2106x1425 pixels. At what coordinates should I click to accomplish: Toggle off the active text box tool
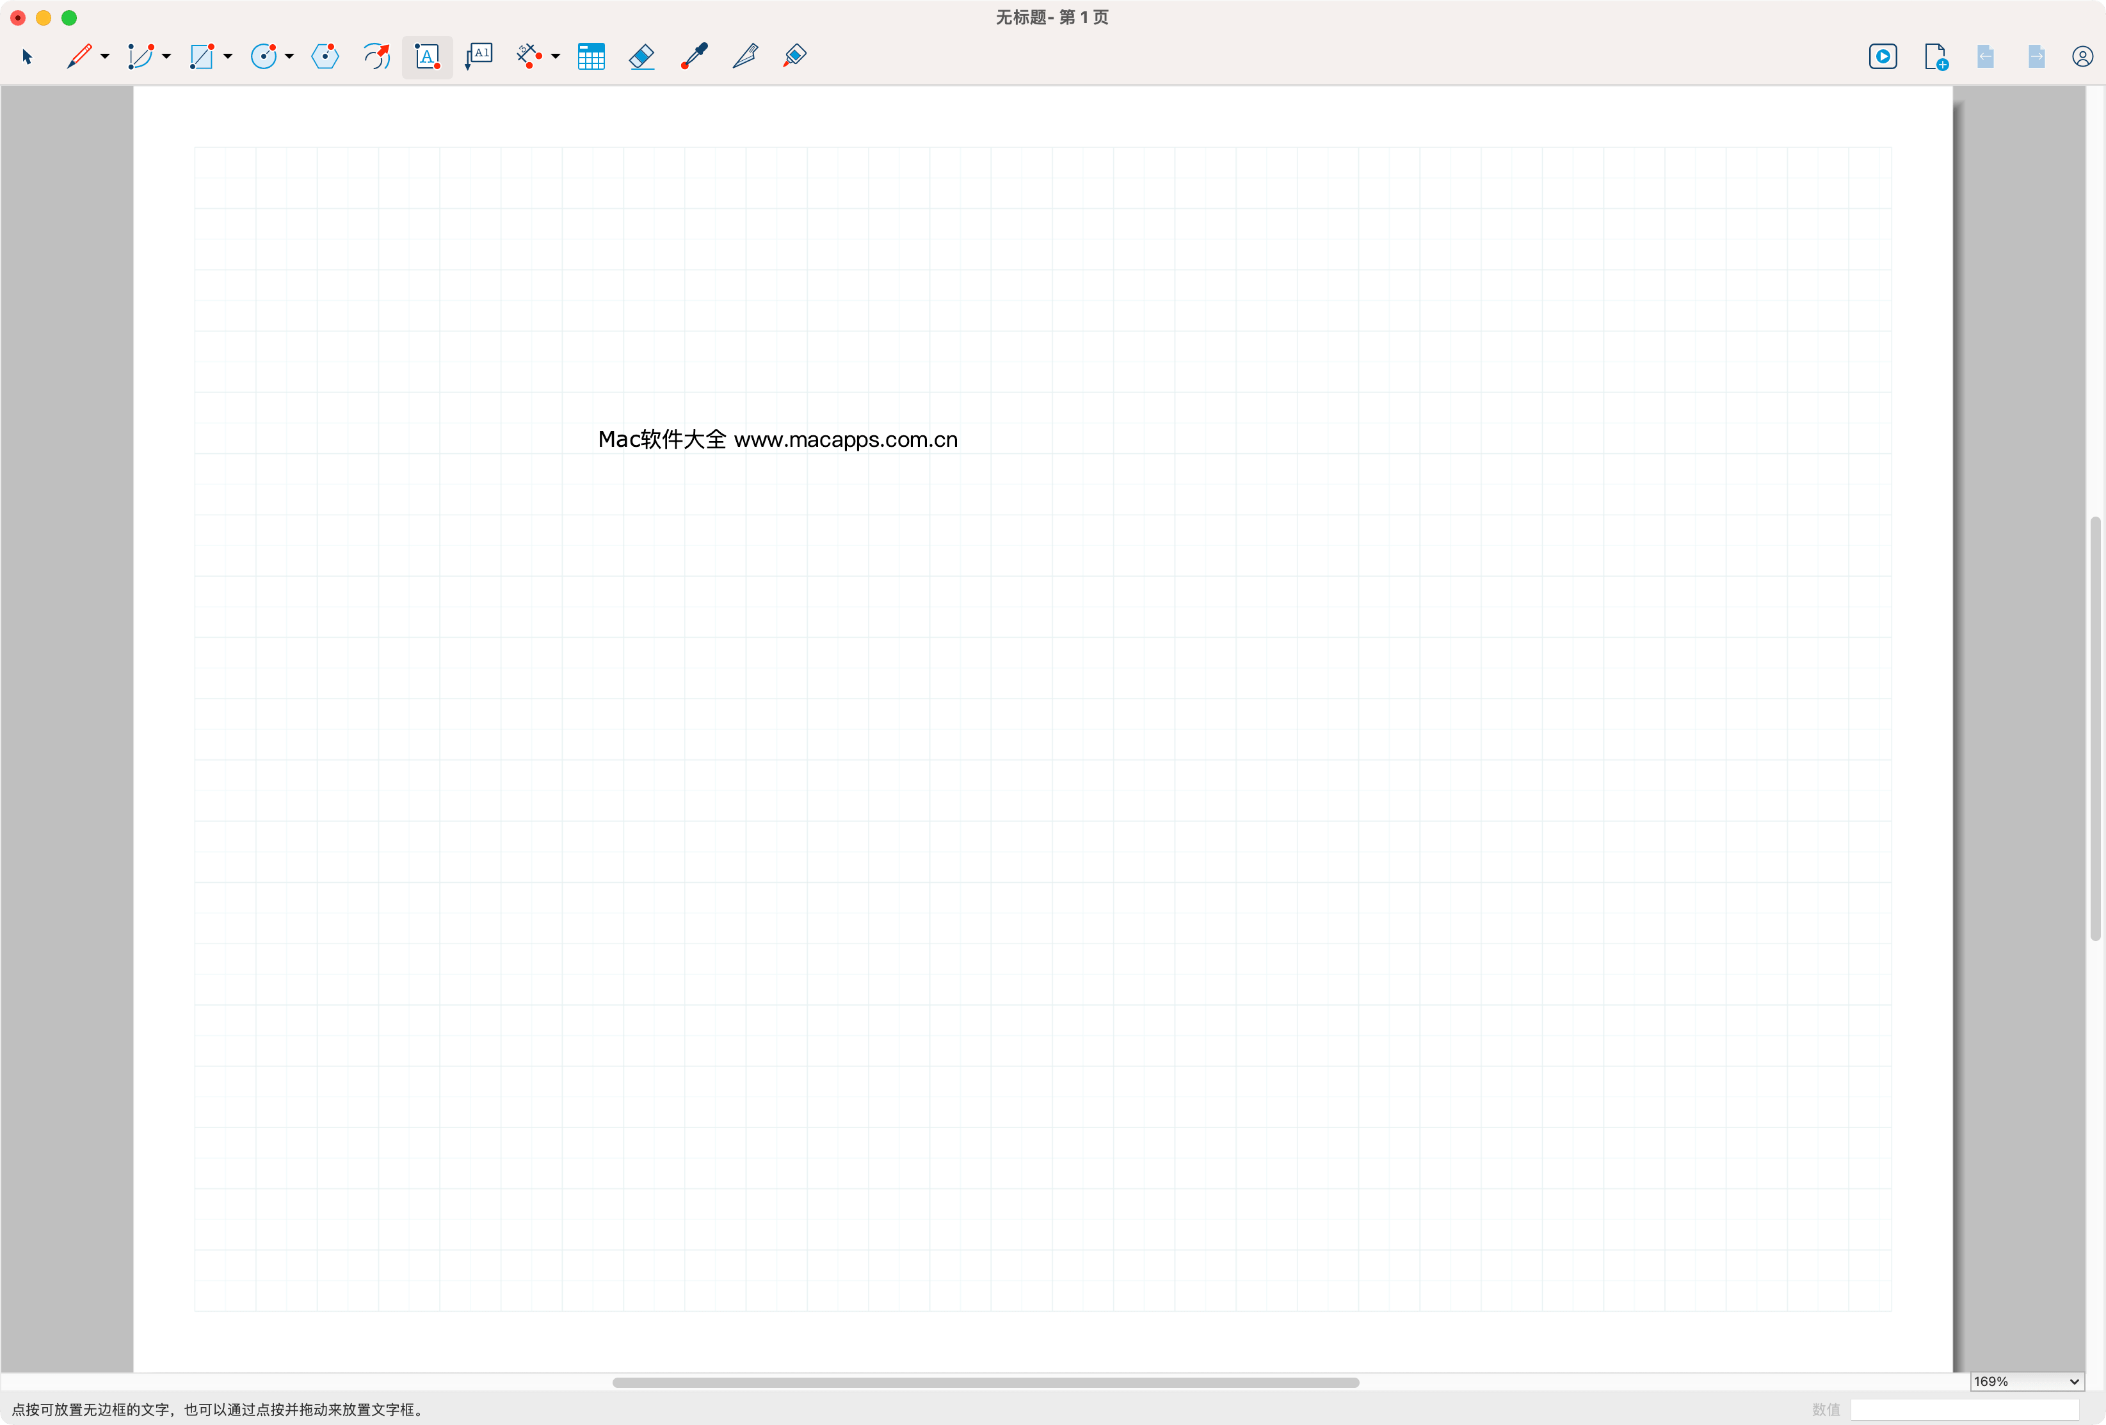(x=426, y=56)
